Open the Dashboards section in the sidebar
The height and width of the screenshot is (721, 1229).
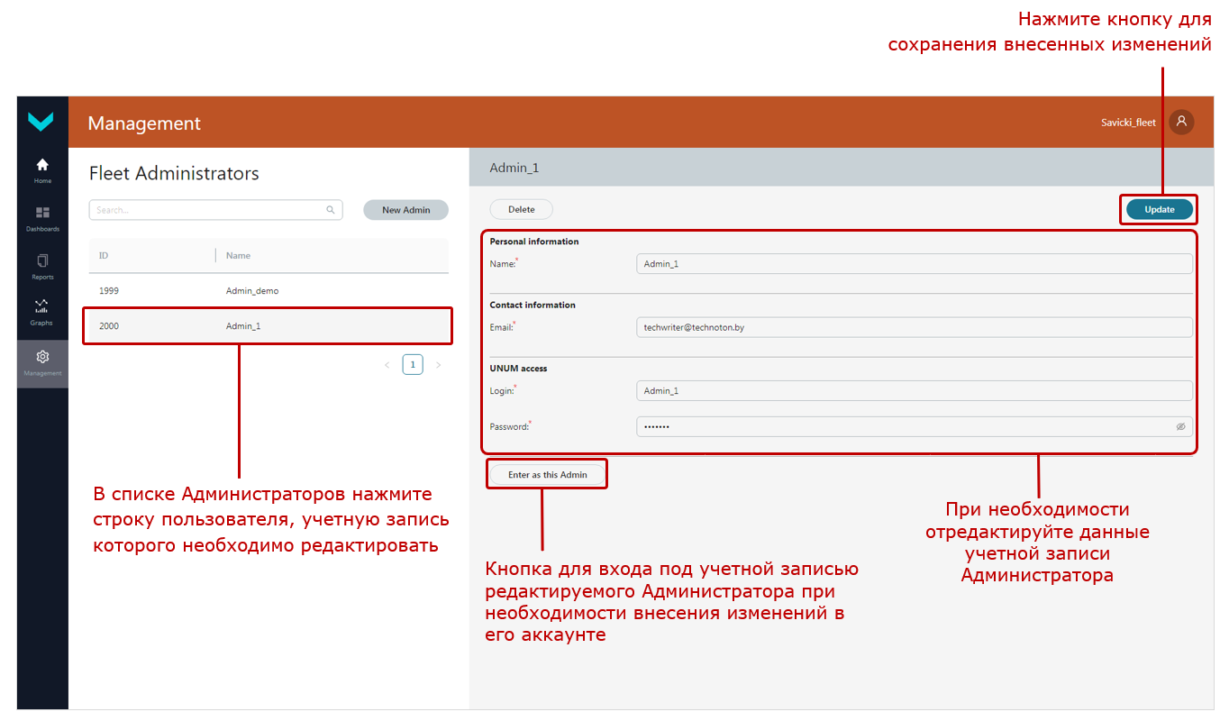(41, 214)
